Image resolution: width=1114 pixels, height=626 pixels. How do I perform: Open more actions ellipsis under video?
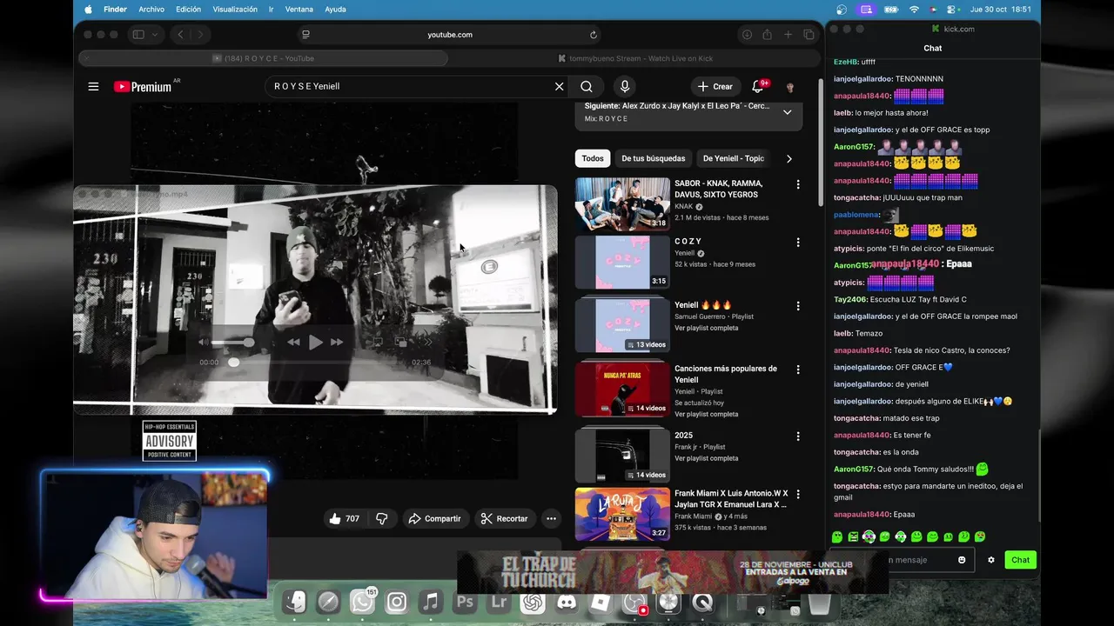[x=551, y=518]
